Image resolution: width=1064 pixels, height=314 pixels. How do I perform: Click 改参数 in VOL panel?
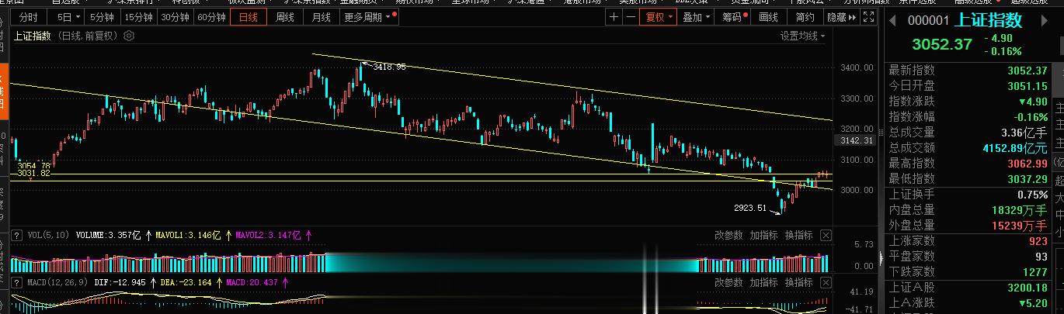(729, 235)
